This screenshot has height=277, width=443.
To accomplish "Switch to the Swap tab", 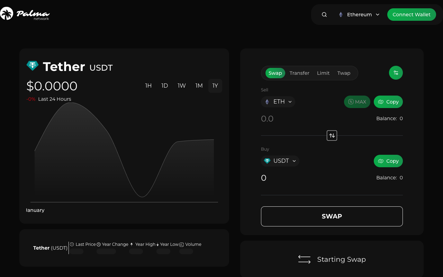I will [x=275, y=73].
